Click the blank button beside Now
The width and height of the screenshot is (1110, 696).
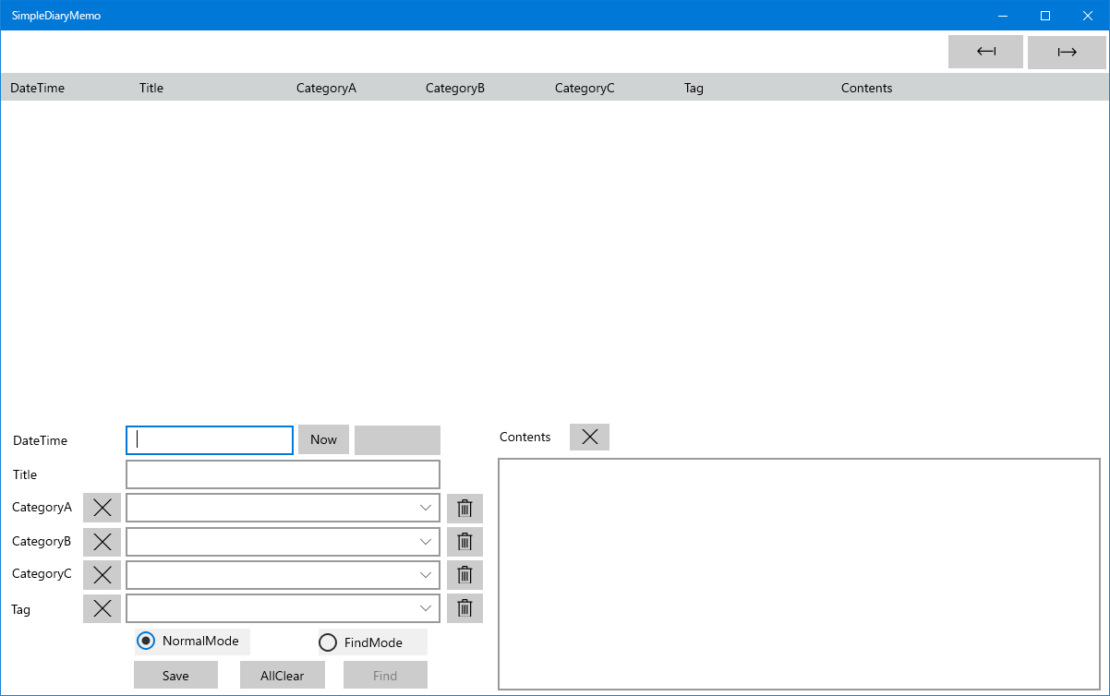point(397,439)
